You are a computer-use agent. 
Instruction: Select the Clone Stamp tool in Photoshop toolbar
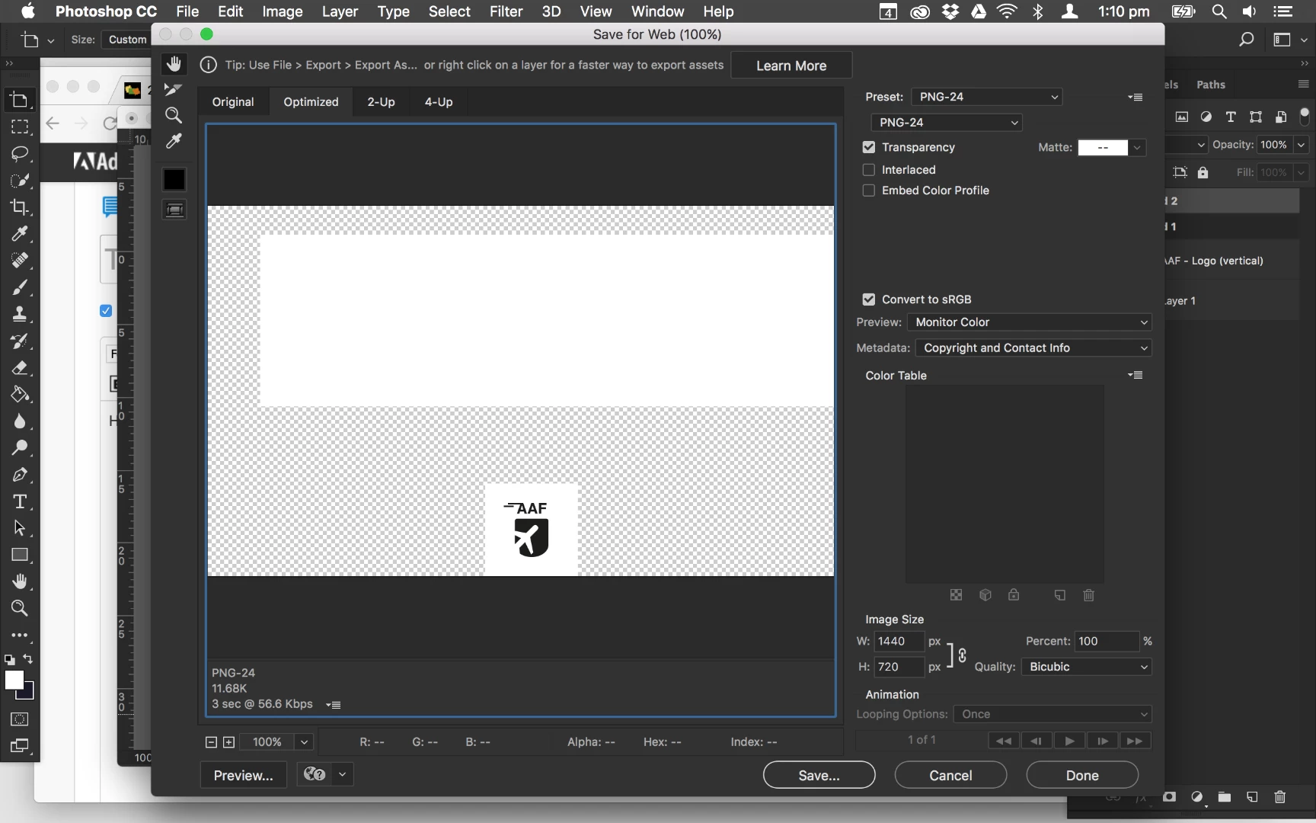20,314
